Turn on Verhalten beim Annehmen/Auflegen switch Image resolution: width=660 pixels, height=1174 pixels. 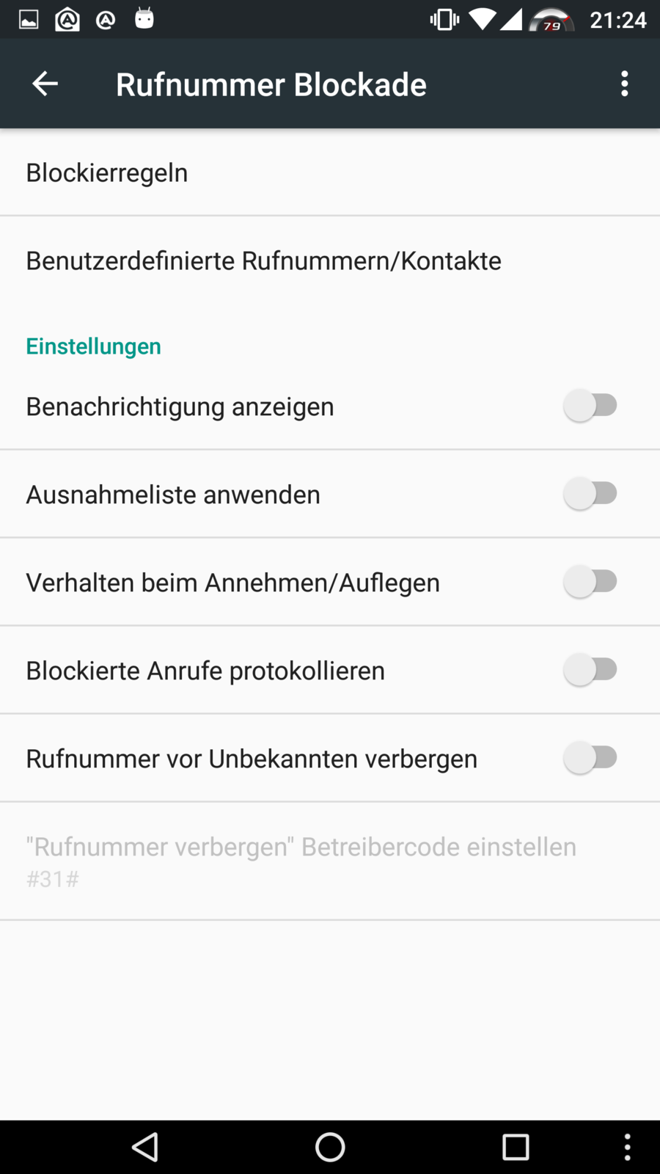590,582
